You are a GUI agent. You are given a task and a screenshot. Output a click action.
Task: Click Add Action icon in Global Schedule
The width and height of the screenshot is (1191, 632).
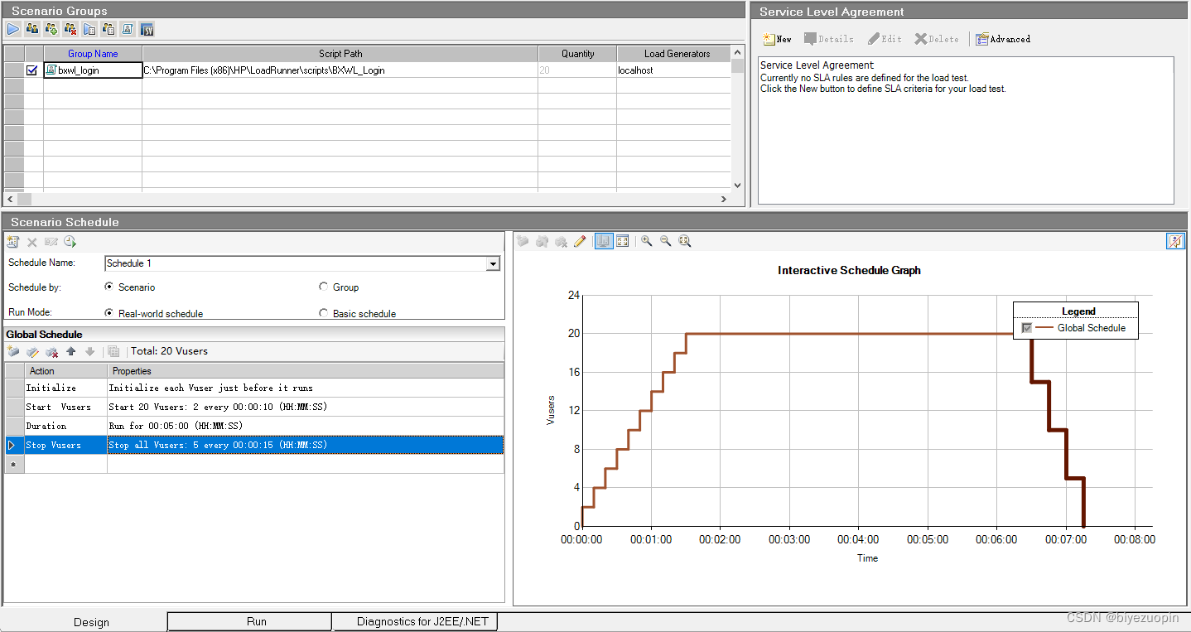coord(13,351)
